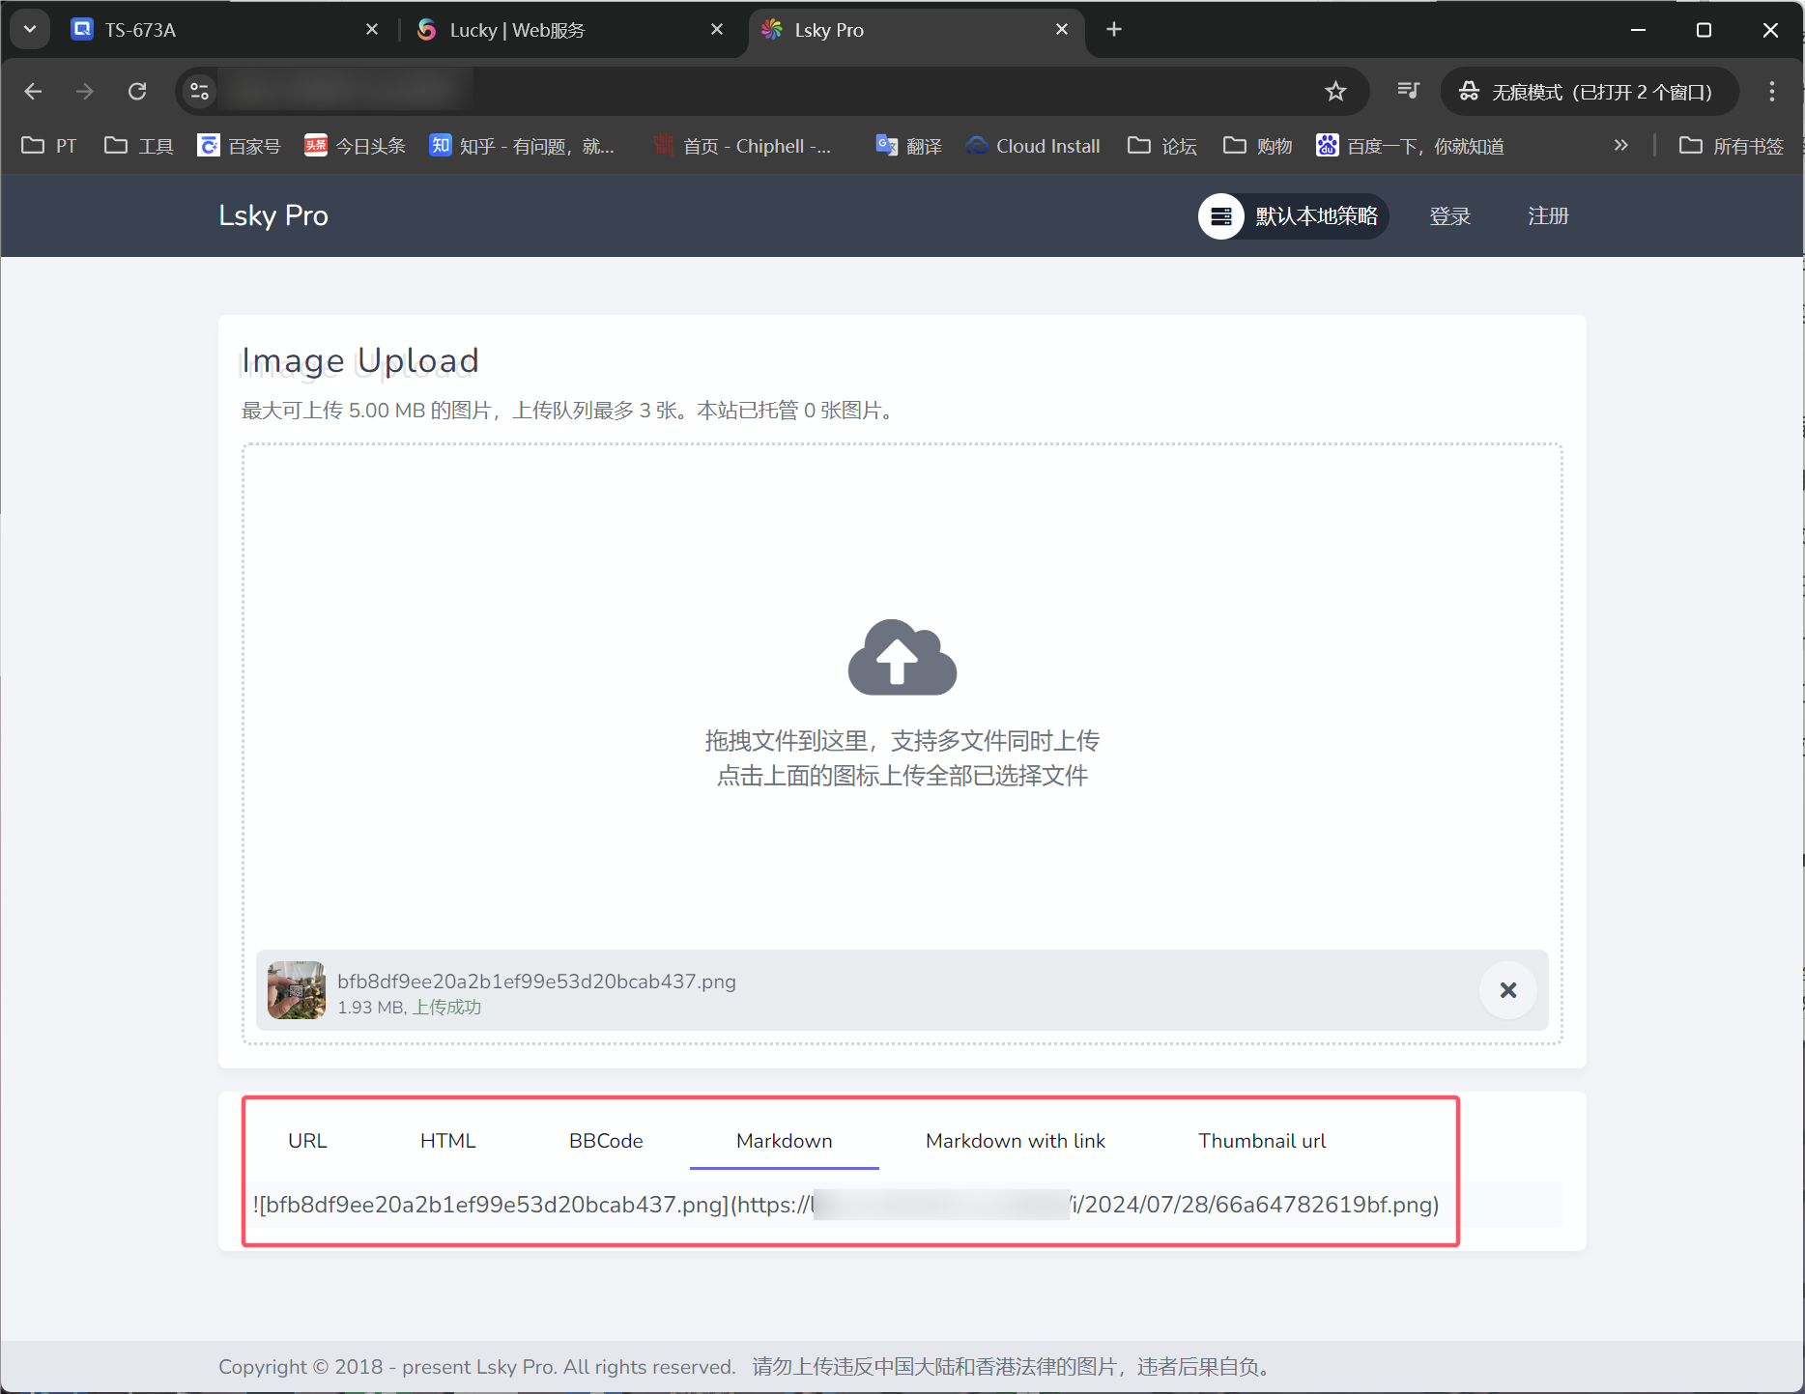Open site information icon in address bar
The height and width of the screenshot is (1394, 1805).
pos(199,92)
